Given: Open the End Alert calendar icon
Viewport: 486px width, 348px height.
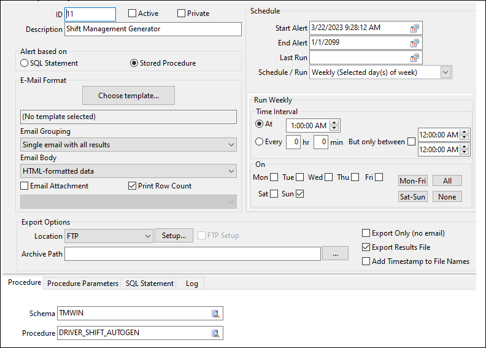Looking at the screenshot, I should pyautogui.click(x=415, y=42).
